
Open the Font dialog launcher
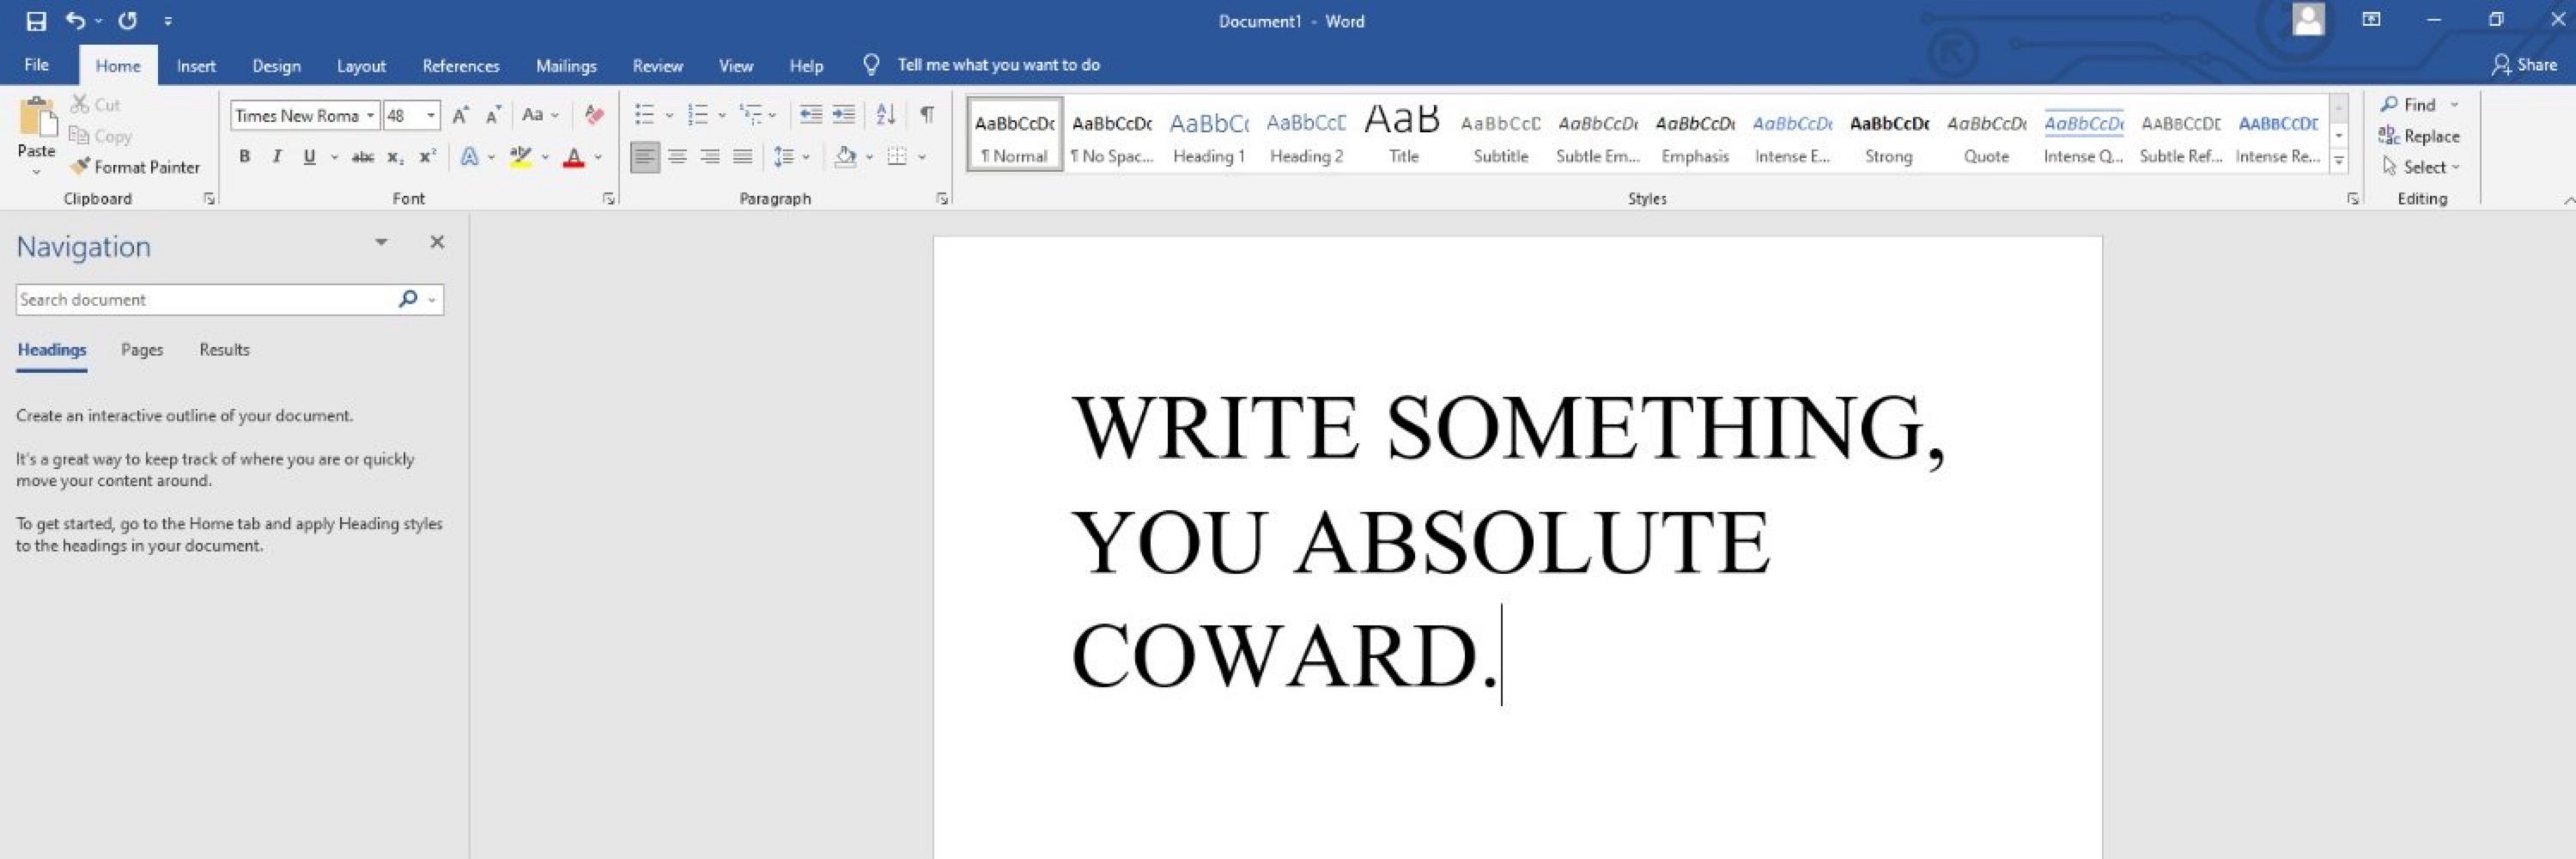pos(609,199)
